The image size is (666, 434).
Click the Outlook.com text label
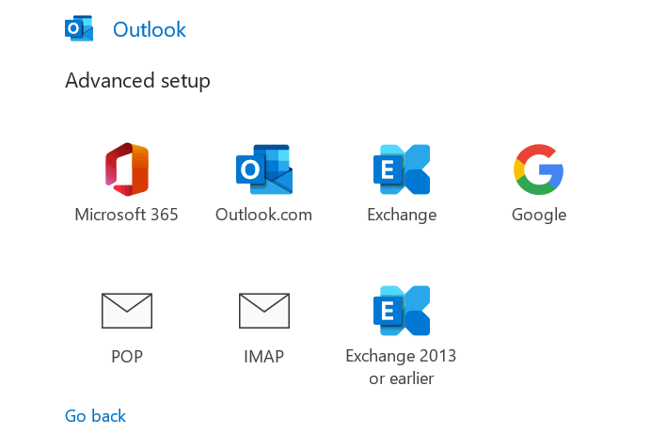(x=263, y=215)
